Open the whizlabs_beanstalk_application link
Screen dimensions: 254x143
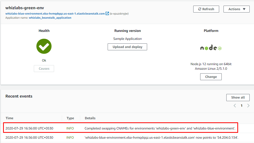[x=50, y=18]
